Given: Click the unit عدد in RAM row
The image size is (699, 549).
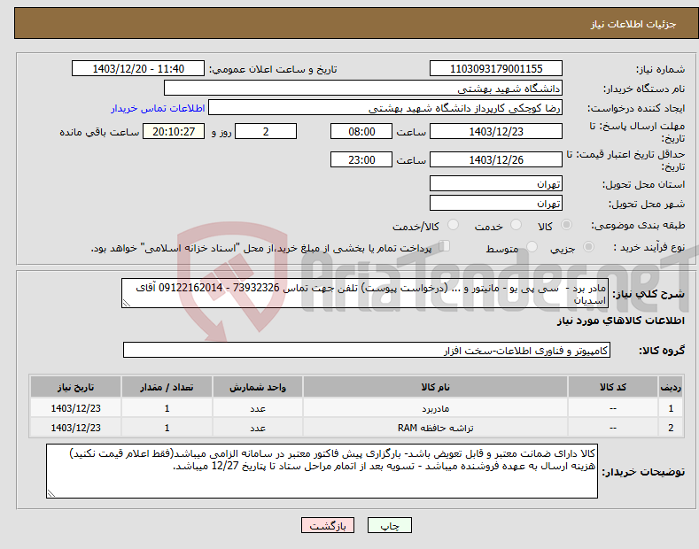Looking at the screenshot, I should [258, 428].
